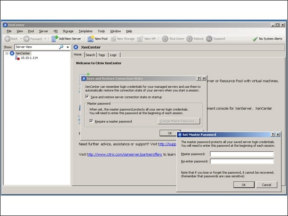Click the search magnifier icon in the Show box
This screenshot has width=288, height=216.
click(61, 47)
